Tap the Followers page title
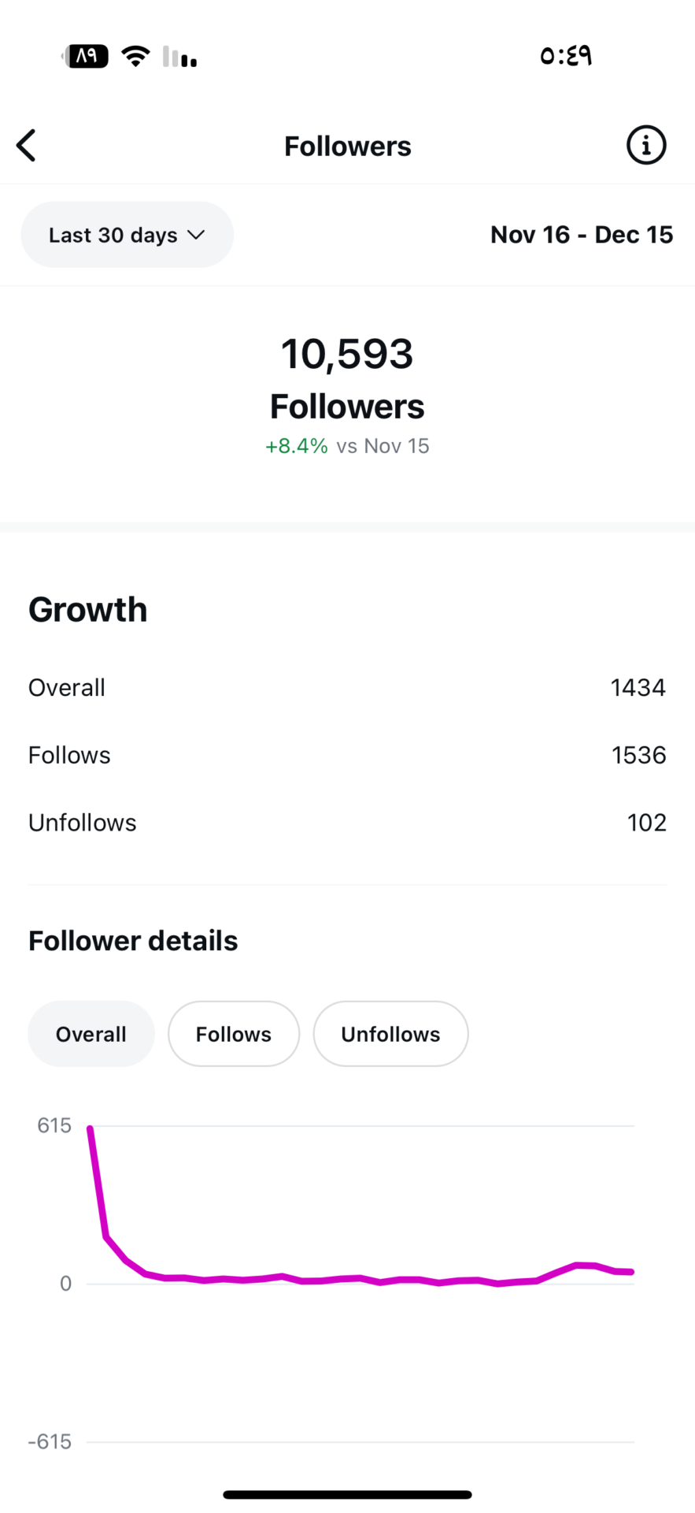The width and height of the screenshot is (695, 1513). pyautogui.click(x=347, y=147)
